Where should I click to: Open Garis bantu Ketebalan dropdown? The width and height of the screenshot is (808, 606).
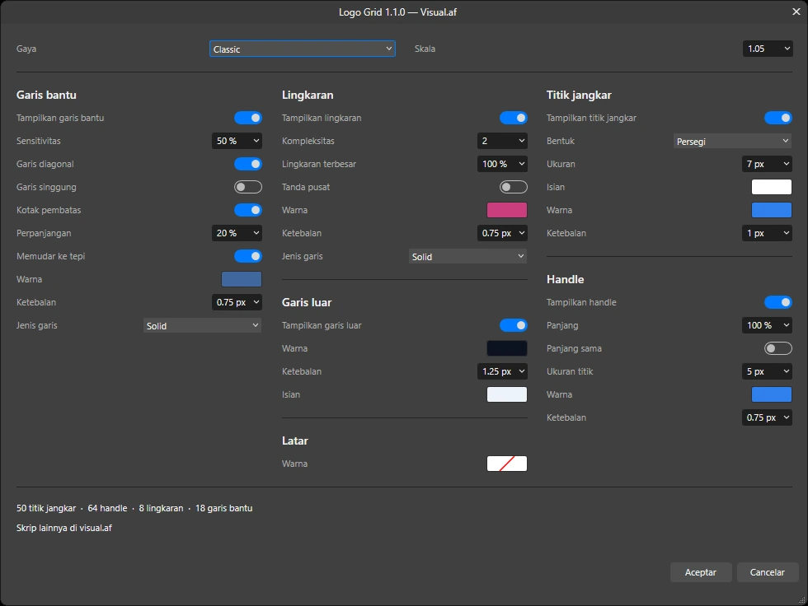237,302
